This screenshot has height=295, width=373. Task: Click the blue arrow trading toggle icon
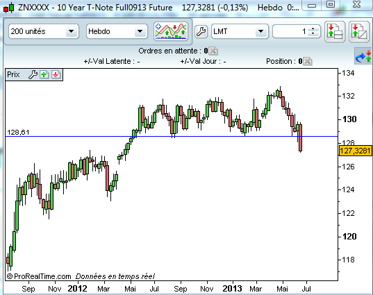point(363,56)
